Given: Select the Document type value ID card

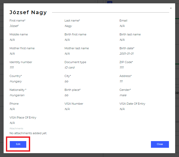Looking at the screenshot, I should (x=70, y=67).
